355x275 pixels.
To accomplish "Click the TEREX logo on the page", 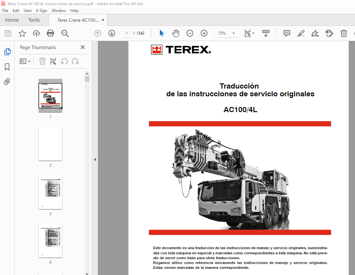I will tap(181, 50).
